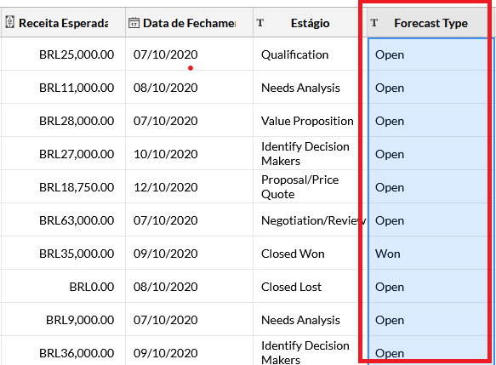Select the Negotiation/Review stage cell
Image resolution: width=496 pixels, height=365 pixels.
coord(310,220)
